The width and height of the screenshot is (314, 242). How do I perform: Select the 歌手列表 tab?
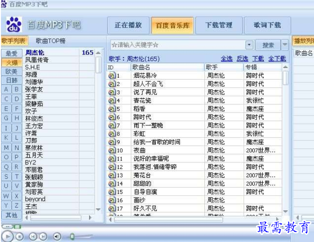point(14,41)
